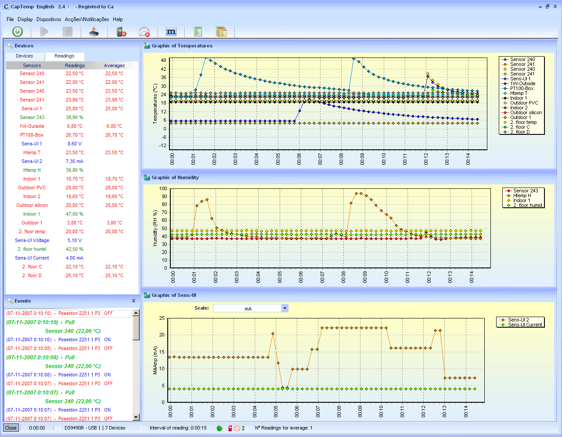
Task: Select the Sens-UI Current row in sensor list
Action: pyautogui.click(x=72, y=258)
